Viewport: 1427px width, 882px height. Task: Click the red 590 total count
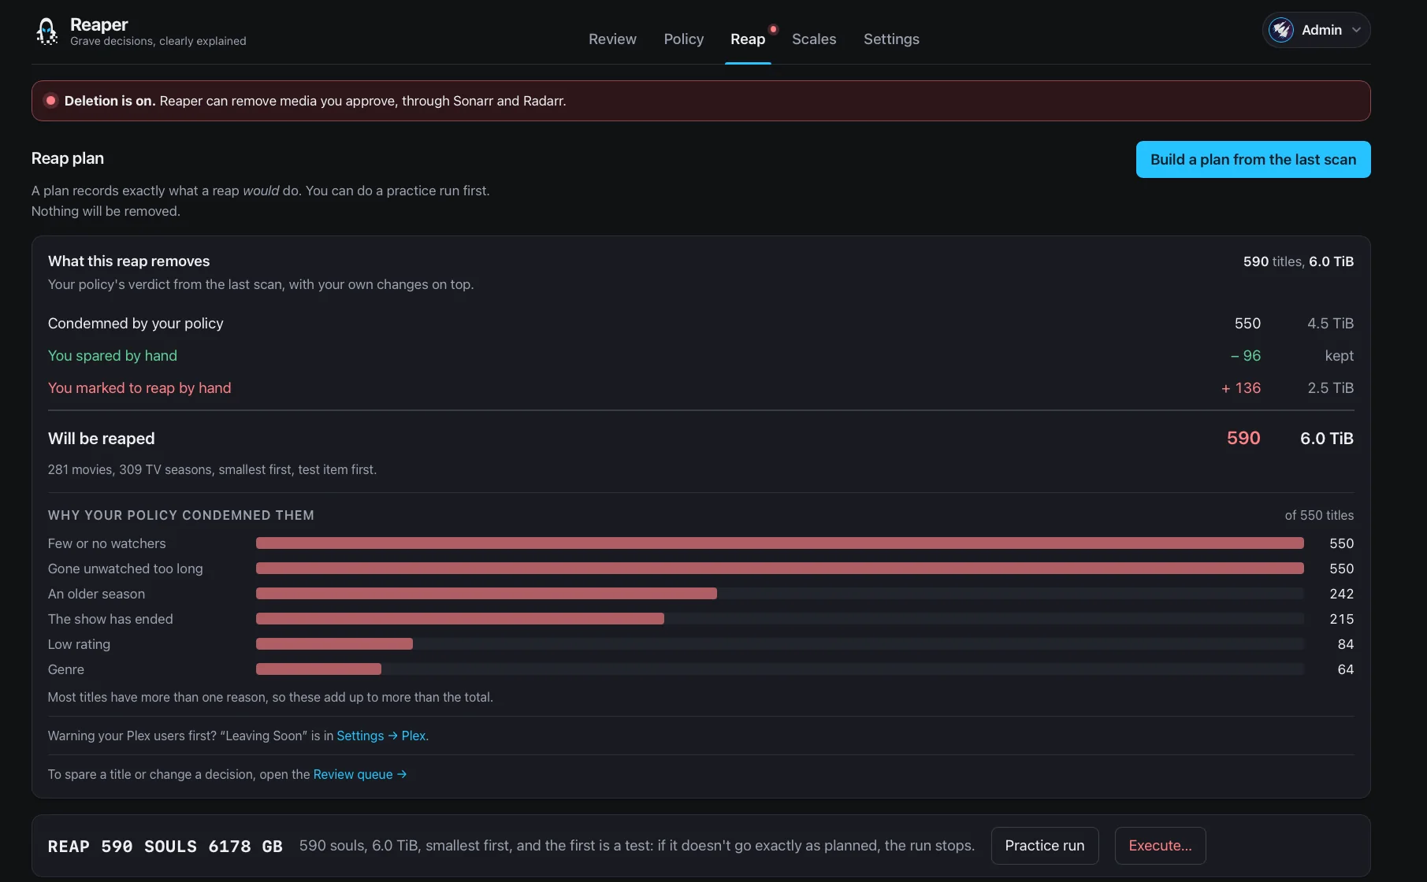pos(1243,439)
